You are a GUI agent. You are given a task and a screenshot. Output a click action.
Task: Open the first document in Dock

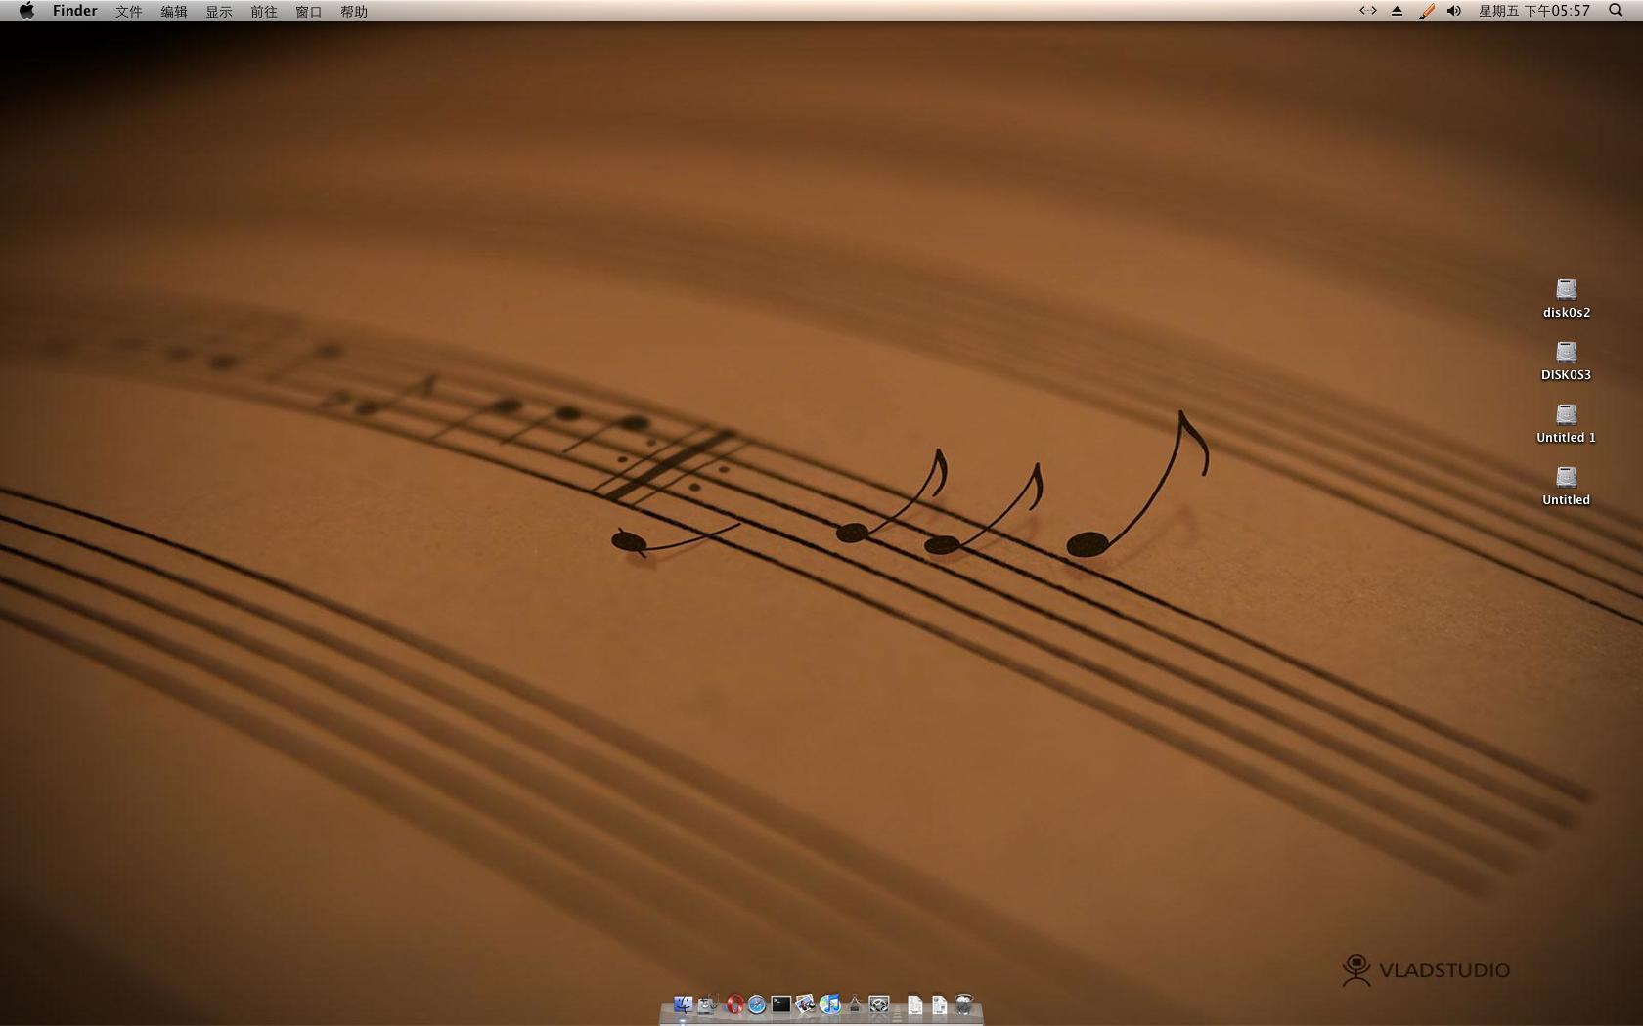point(914,1005)
